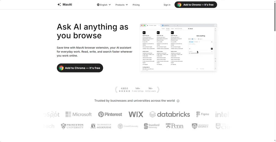Click the page vertical scrollbar thumb
This screenshot has width=276, height=142.
(x=275, y=17)
